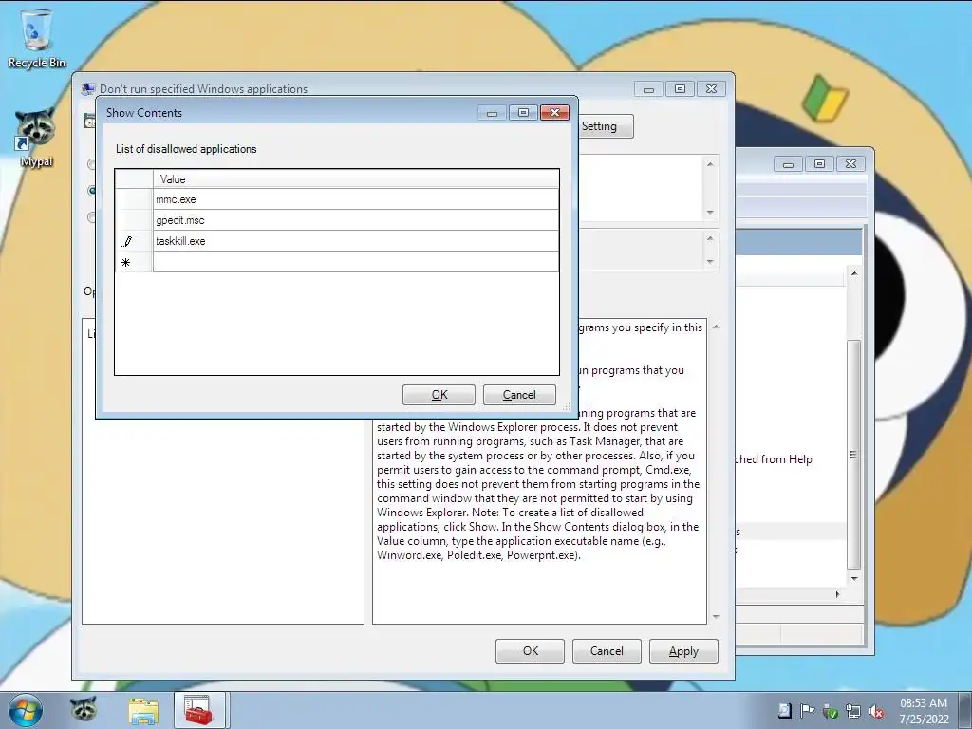
Task: Select the gpedit.msc row value
Action: point(356,220)
